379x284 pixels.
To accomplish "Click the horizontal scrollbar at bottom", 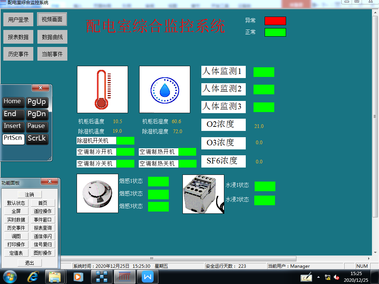I will [178, 258].
